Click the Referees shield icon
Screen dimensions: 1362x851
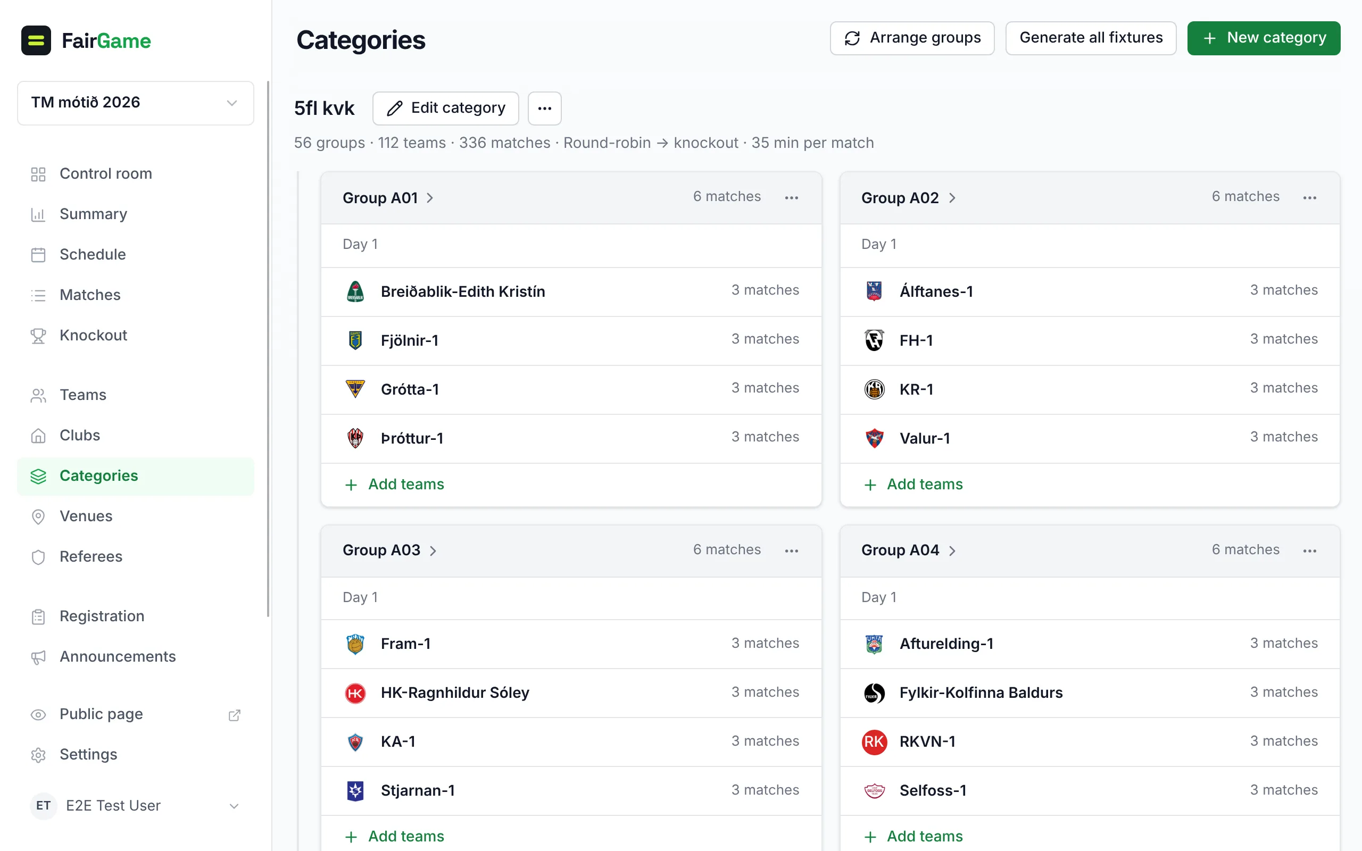point(38,557)
